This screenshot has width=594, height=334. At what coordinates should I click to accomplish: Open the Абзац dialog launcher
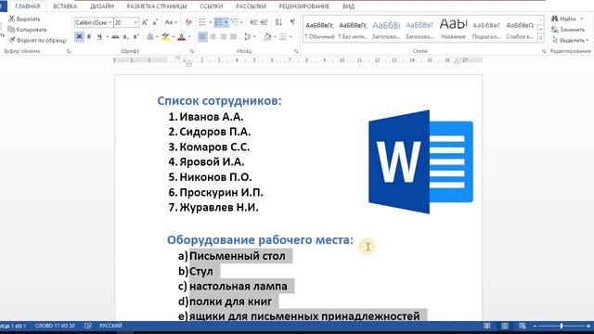296,51
